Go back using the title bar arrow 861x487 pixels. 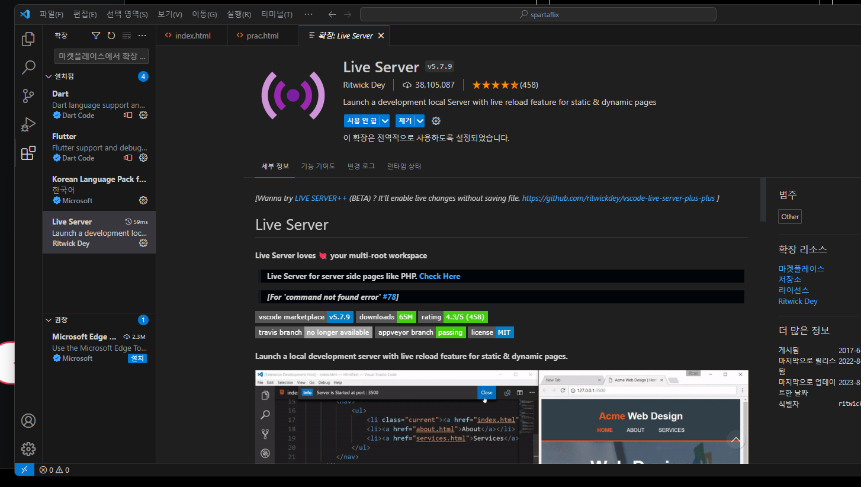click(x=332, y=14)
